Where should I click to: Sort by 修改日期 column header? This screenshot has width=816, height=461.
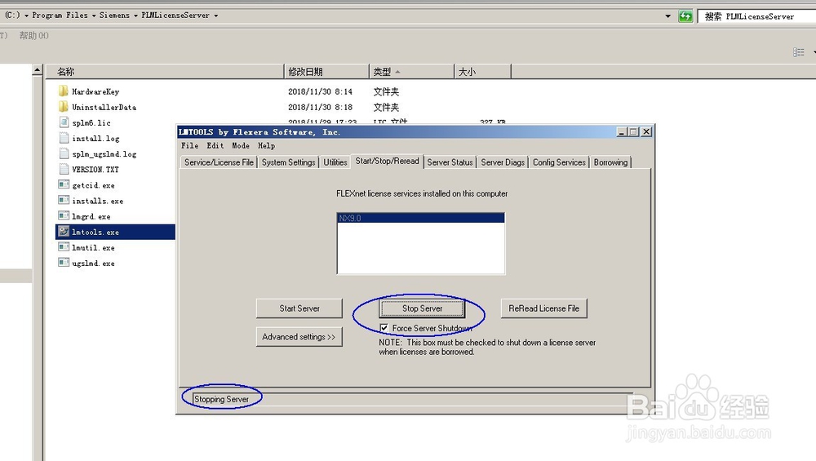[327, 72]
